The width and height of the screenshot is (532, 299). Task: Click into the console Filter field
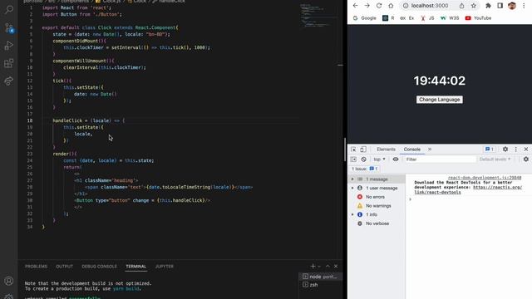[441, 159]
